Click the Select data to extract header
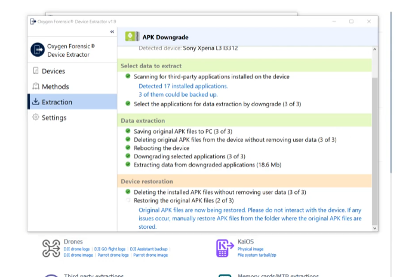Screen dimensions: 415x277 pos(245,66)
